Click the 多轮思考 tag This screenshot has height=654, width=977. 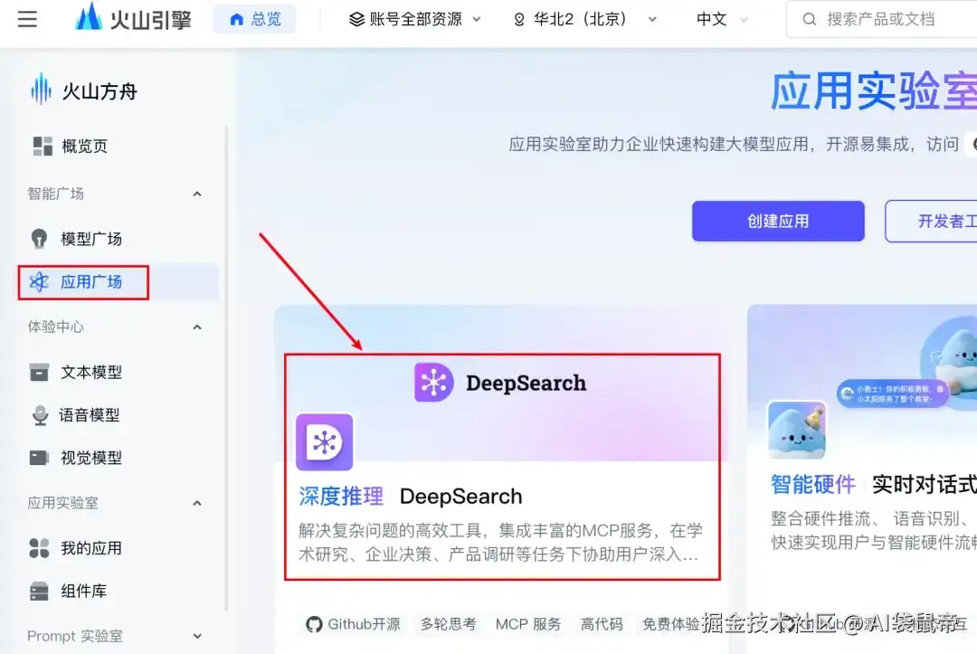tap(448, 624)
